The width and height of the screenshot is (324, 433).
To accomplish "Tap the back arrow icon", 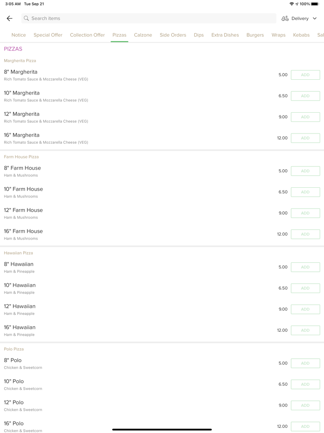I will pos(10,19).
